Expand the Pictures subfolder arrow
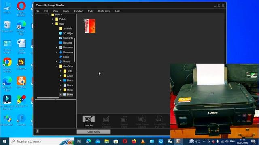The height and width of the screenshot is (145, 259). [x=61, y=95]
